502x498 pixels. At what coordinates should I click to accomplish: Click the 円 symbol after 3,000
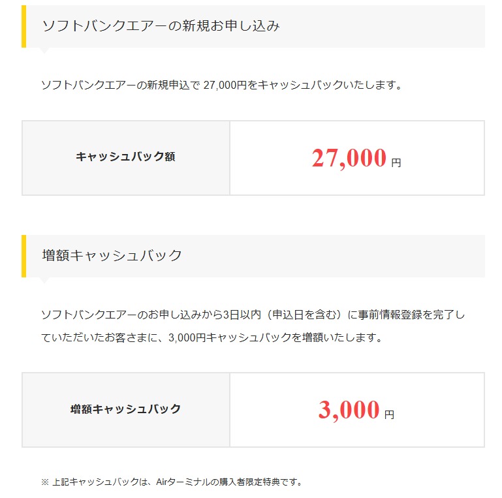tap(389, 415)
